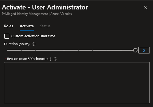Click the far left end of Duration slider
Viewport: 153px width, 107px height.
coord(7,50)
